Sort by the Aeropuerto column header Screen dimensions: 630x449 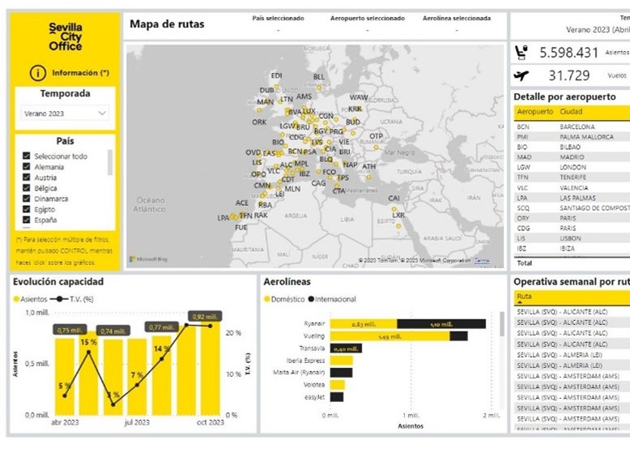pyautogui.click(x=534, y=111)
